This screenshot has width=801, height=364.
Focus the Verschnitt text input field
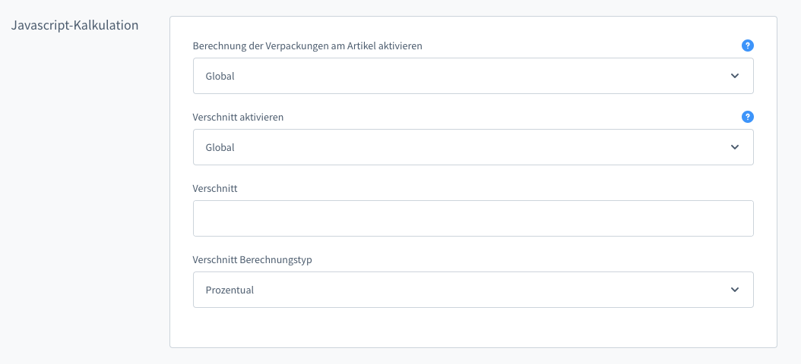(473, 218)
